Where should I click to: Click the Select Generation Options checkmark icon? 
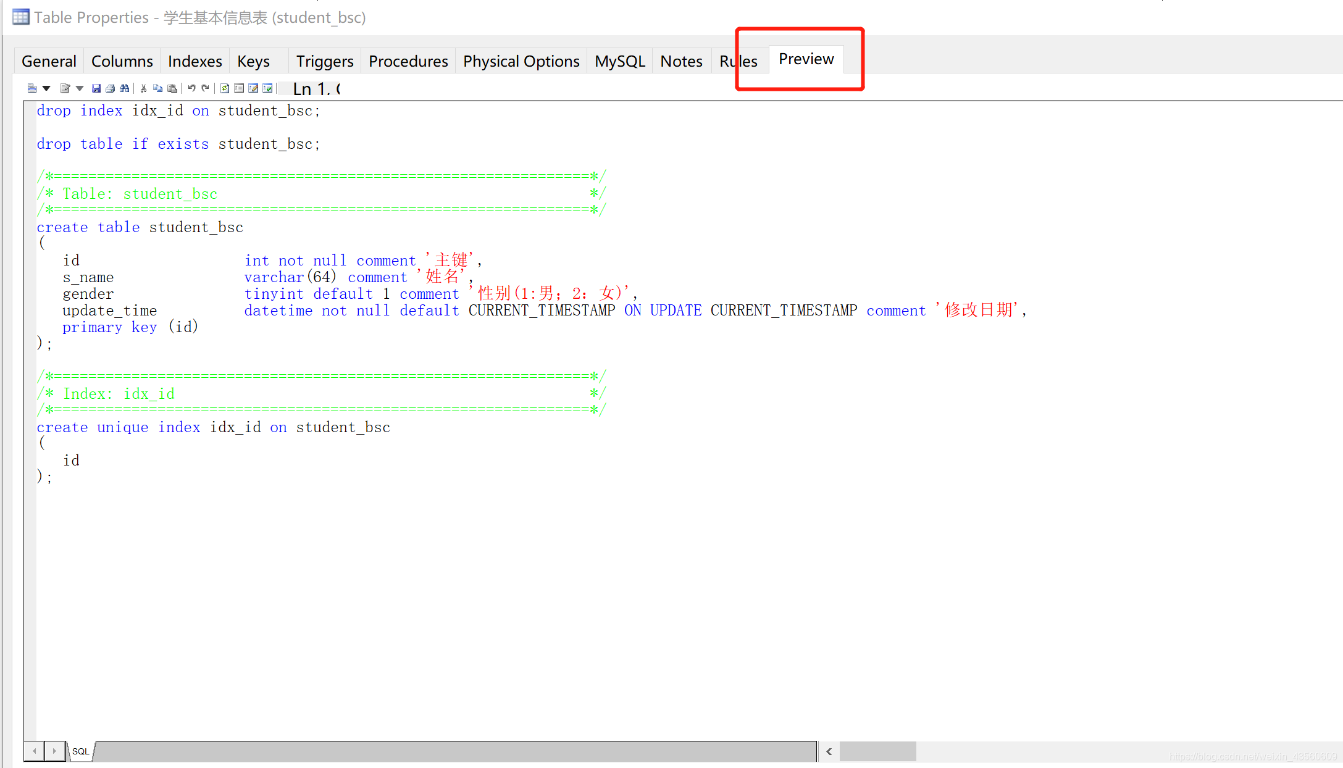(267, 88)
